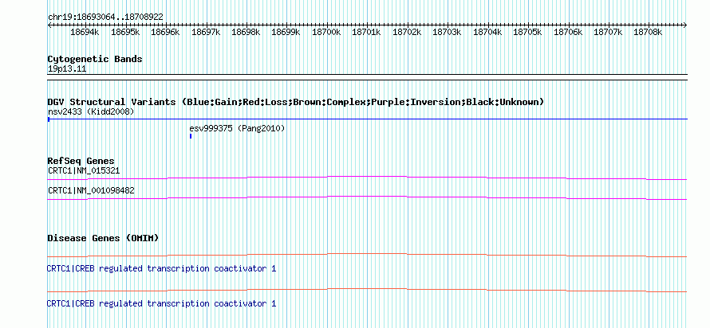This screenshot has width=710, height=328.
Task: Click the 18700k ruler tick label
Action: pos(326,33)
